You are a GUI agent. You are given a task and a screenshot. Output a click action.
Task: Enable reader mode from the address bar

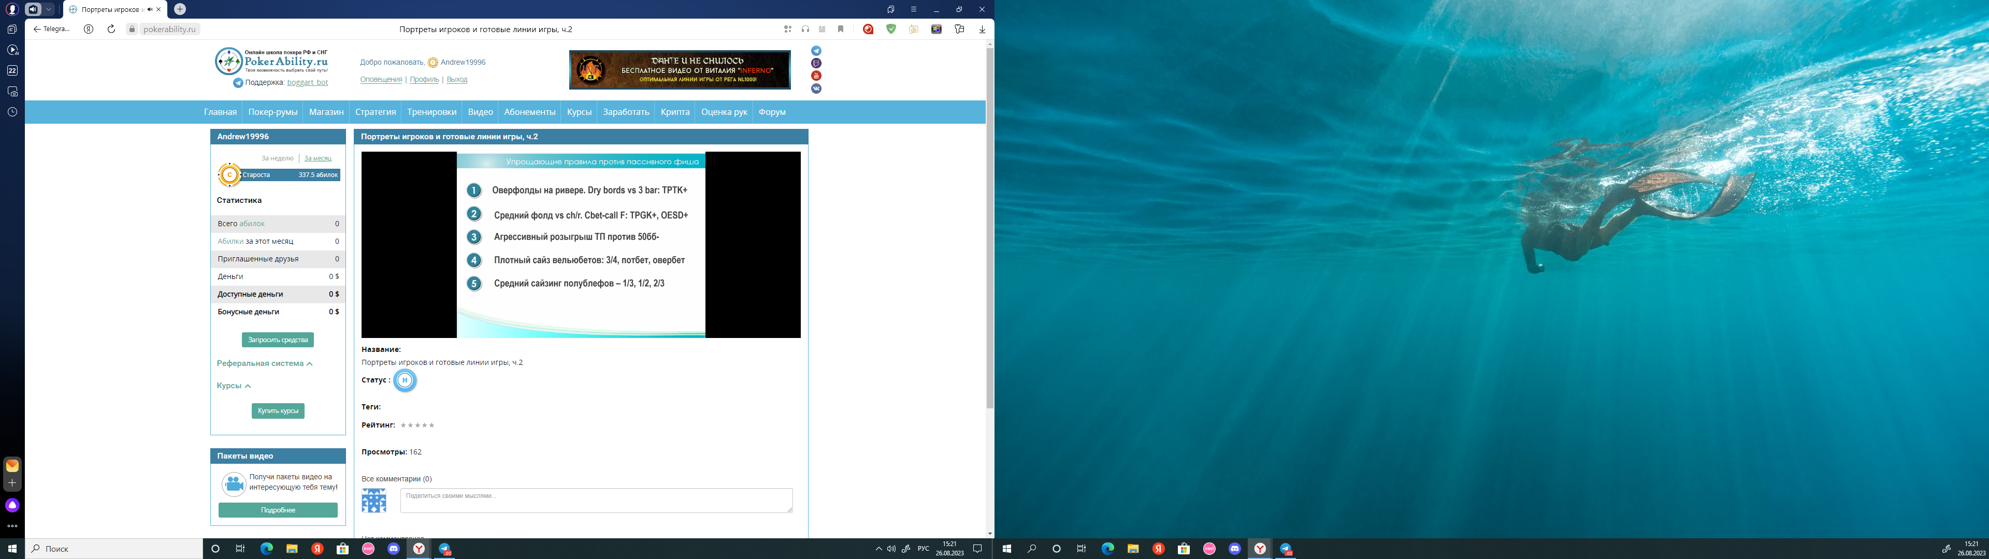point(823,30)
